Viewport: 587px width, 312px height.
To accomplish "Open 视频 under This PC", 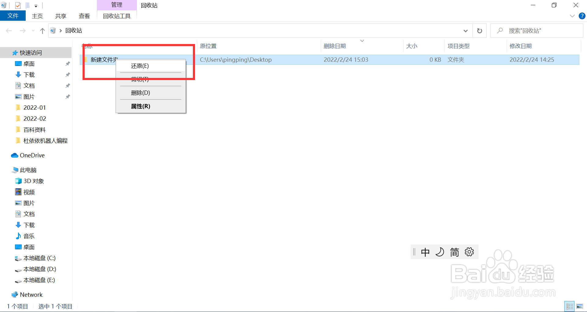I will (x=29, y=192).
